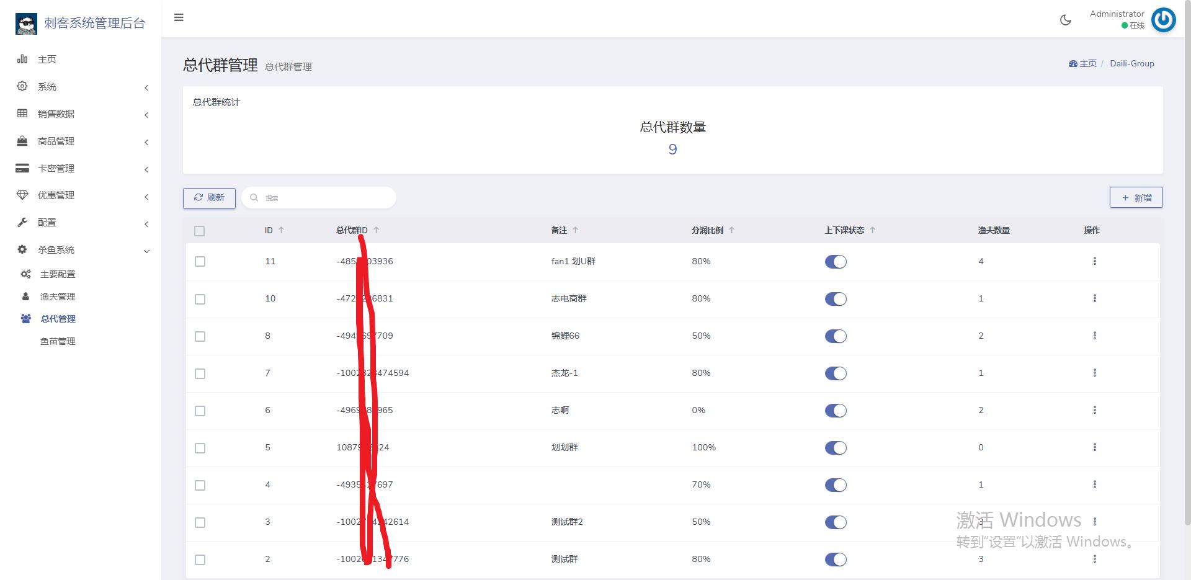Expand the 卡密管理 sidebar section
This screenshot has height=580, width=1191.
tap(56, 168)
